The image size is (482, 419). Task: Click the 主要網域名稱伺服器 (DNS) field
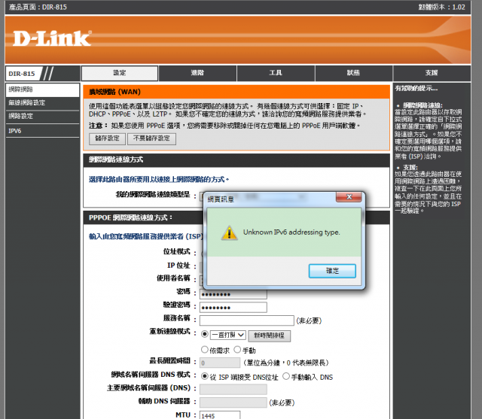point(233,389)
